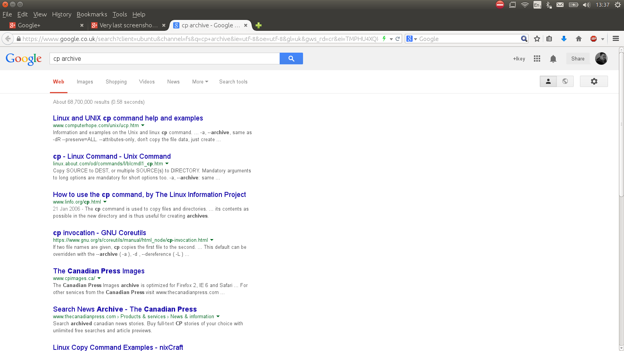Click the Adblock Plus icon

coord(594,39)
